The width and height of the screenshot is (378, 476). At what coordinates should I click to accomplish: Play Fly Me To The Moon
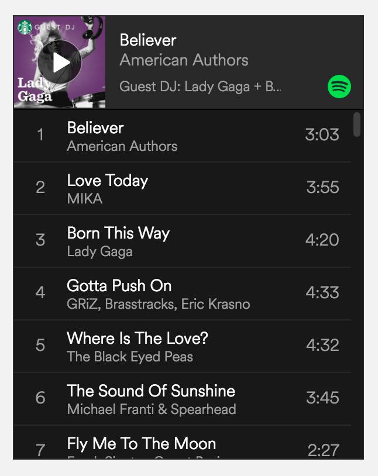183,442
